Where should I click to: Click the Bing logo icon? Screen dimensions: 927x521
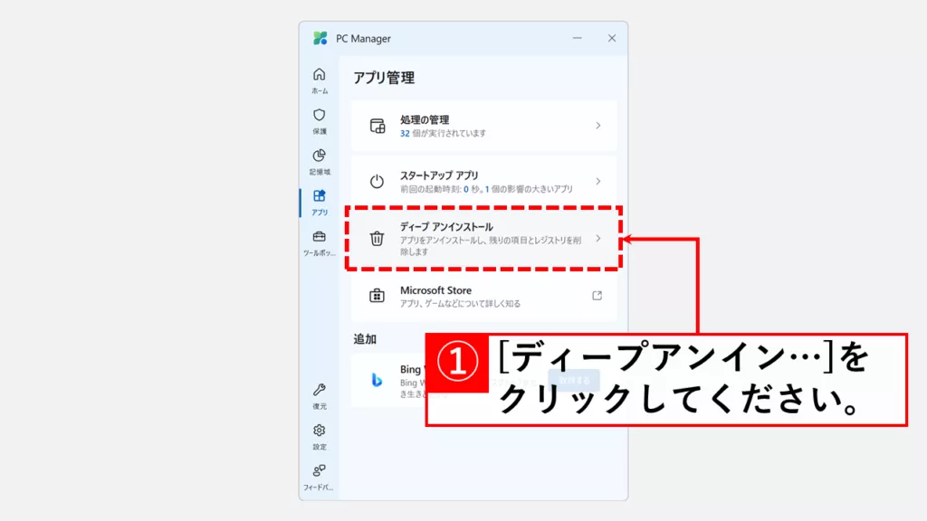[377, 380]
